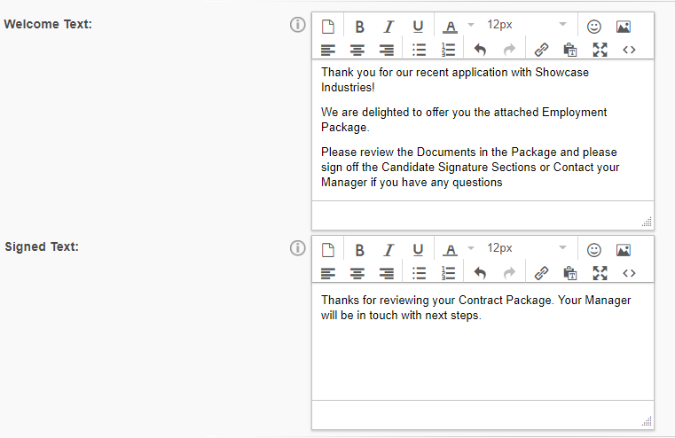Click paste icon in Signed Text editor

[570, 273]
